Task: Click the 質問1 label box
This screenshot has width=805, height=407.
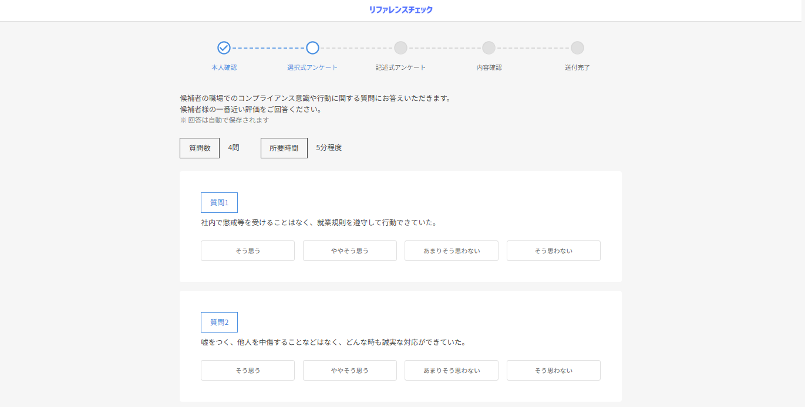Action: 219,203
